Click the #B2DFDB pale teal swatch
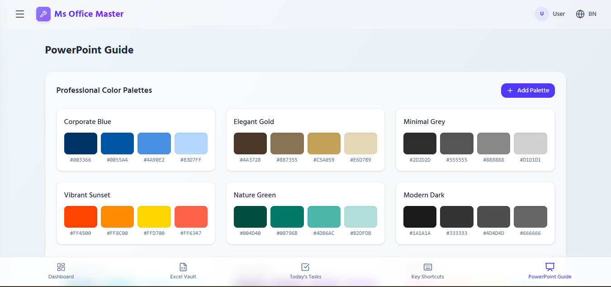Screen dimensions: 611x287 click(360, 217)
